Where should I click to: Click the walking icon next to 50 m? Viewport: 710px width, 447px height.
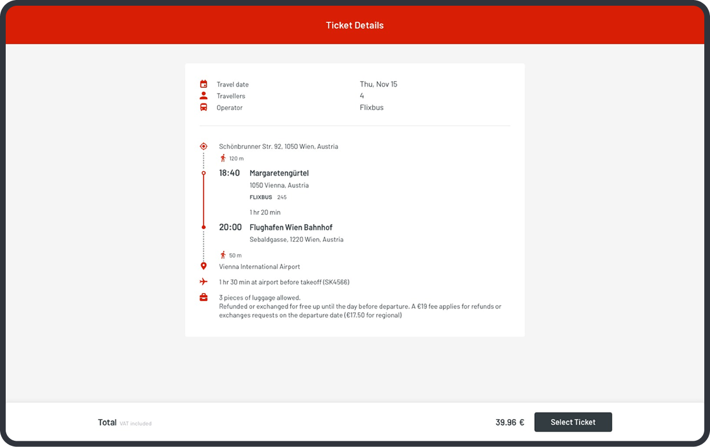click(x=223, y=255)
